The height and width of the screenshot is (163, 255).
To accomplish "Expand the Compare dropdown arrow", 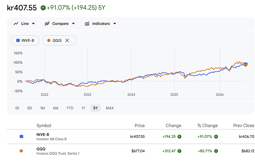I will [x=73, y=24].
